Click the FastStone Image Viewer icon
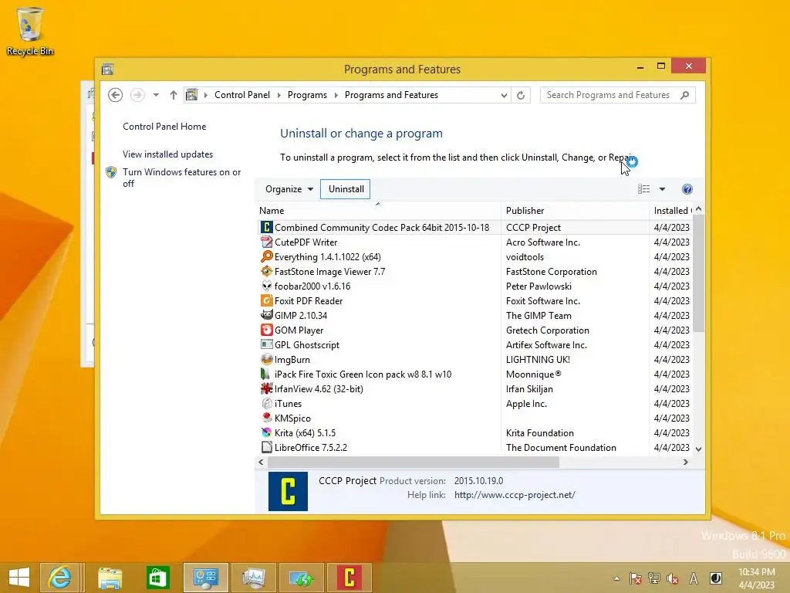Viewport: 790px width, 593px height. [x=266, y=271]
